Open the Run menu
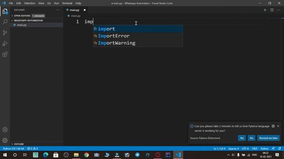The image size is (284, 159). 56,3
